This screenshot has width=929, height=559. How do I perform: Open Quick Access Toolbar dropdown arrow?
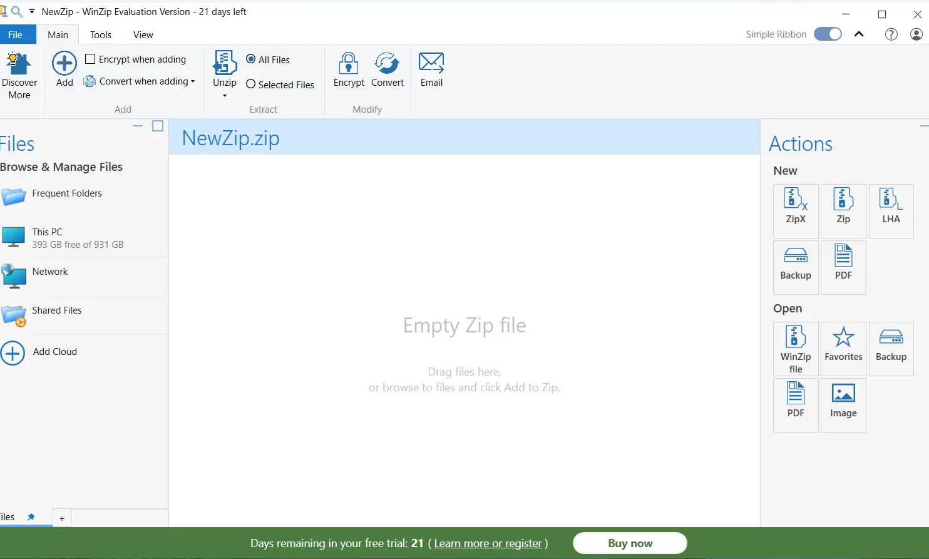(x=32, y=11)
